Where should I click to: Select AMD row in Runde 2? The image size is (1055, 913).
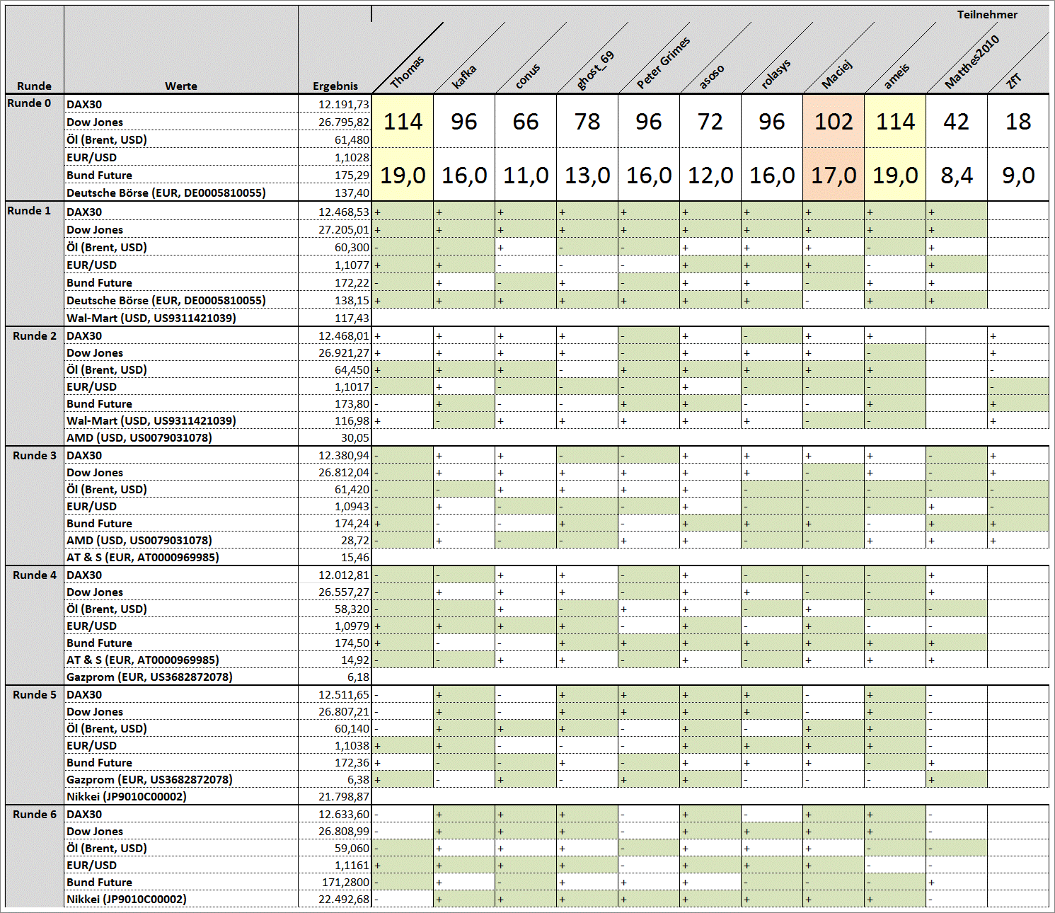(x=139, y=437)
